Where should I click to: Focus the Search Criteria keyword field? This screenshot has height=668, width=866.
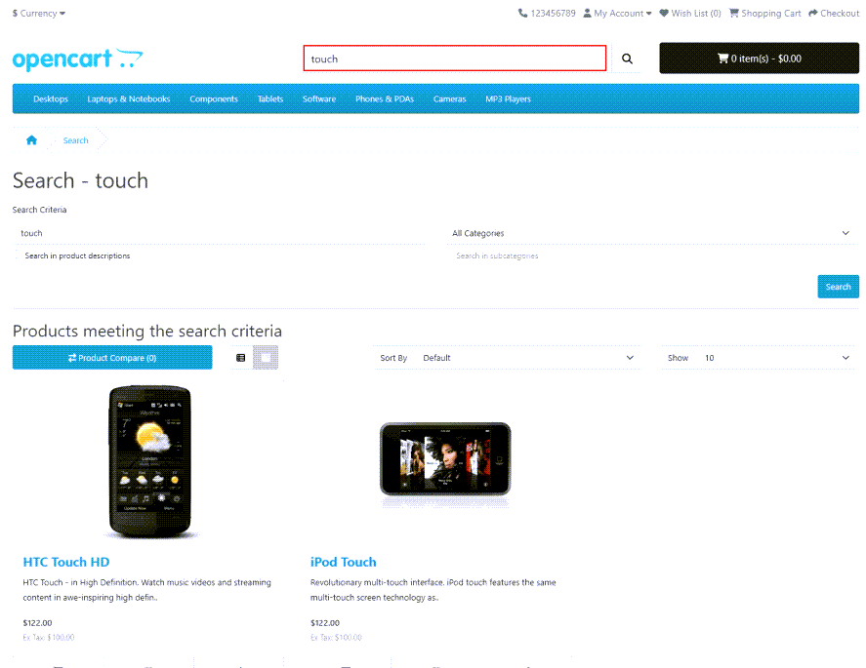click(220, 233)
